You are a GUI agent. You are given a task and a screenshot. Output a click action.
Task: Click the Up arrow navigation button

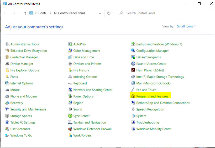tap(25, 13)
